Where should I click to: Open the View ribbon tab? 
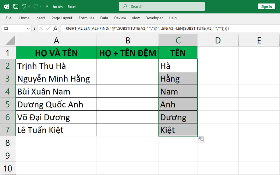pos(136,18)
